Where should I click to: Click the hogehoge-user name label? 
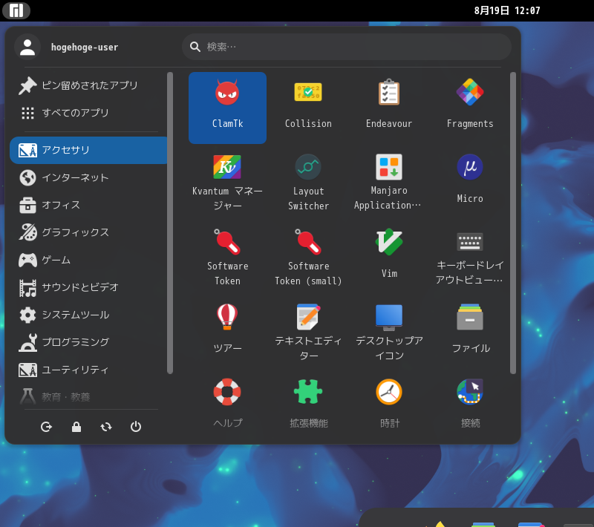(85, 48)
